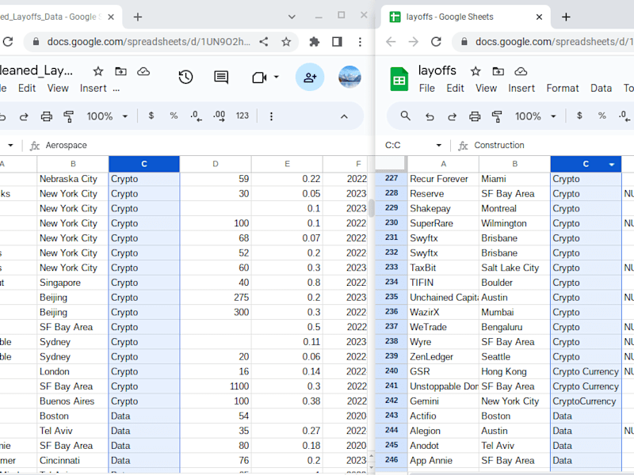The height and width of the screenshot is (475, 634).
Task: Hide the menus with collapse chevron
Action: click(x=344, y=116)
